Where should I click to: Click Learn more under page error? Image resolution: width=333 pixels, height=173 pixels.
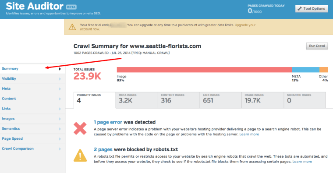[249, 134]
